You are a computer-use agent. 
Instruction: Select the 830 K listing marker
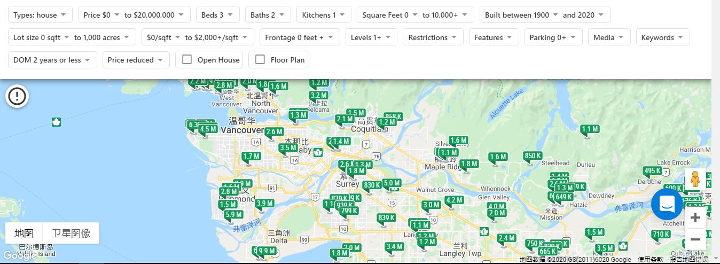372,185
